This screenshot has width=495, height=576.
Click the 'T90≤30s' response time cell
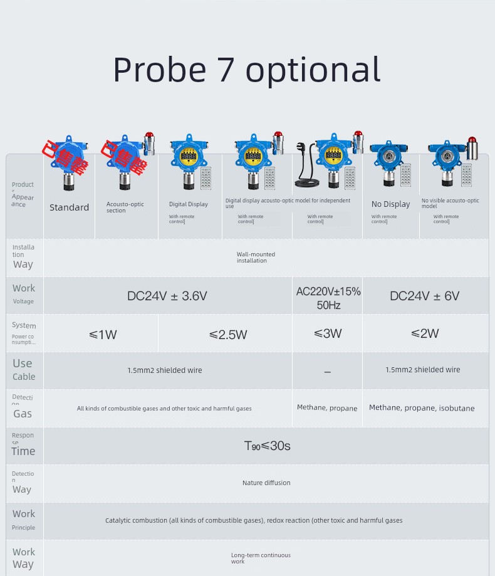pyautogui.click(x=266, y=446)
